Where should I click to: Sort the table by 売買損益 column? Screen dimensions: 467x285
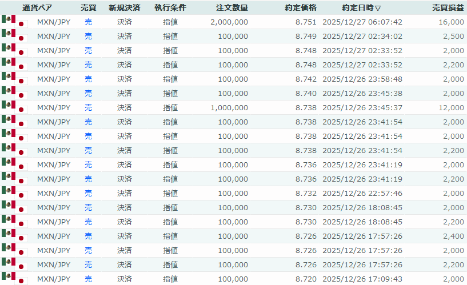click(x=448, y=8)
